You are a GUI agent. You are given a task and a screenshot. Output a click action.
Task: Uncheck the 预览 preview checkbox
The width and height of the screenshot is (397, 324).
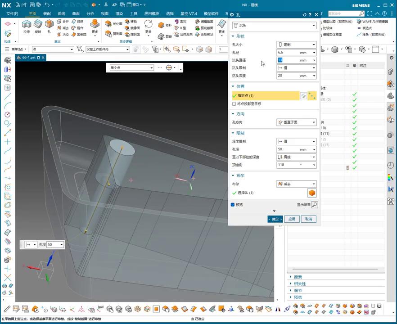(233, 204)
